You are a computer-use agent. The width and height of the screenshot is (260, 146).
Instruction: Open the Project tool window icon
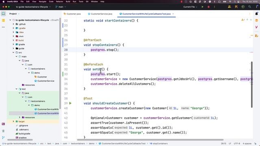[3, 13]
